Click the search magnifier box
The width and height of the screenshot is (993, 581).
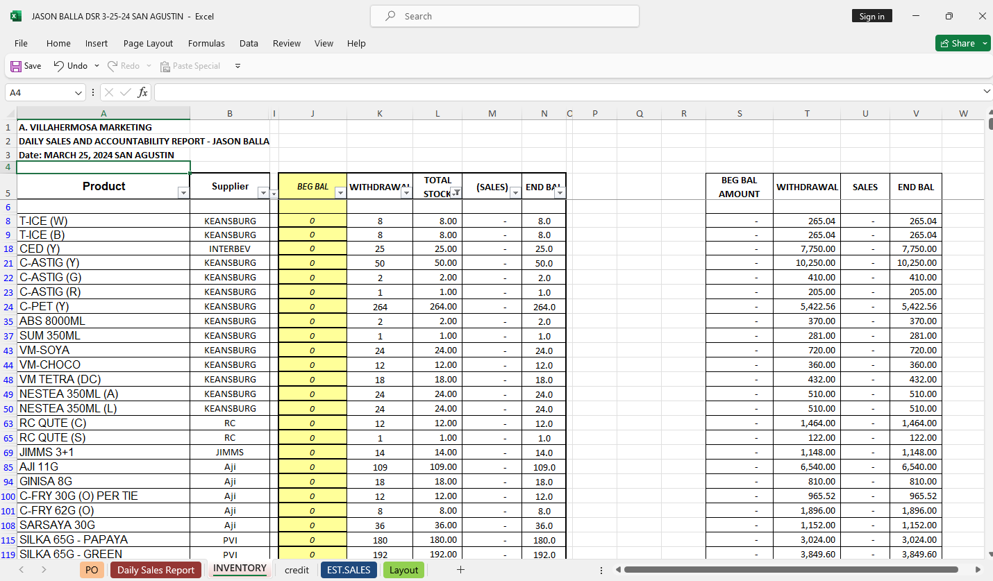point(505,16)
